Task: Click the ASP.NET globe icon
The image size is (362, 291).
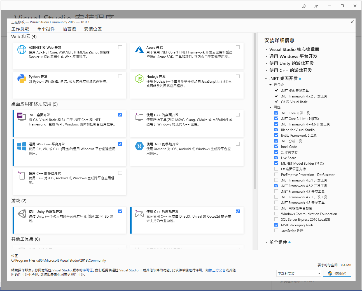Action: [22, 50]
